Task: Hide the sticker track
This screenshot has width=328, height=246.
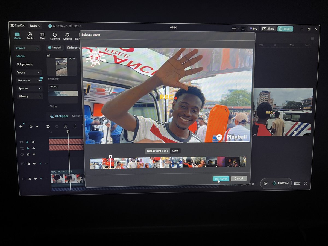Action: 34,154
